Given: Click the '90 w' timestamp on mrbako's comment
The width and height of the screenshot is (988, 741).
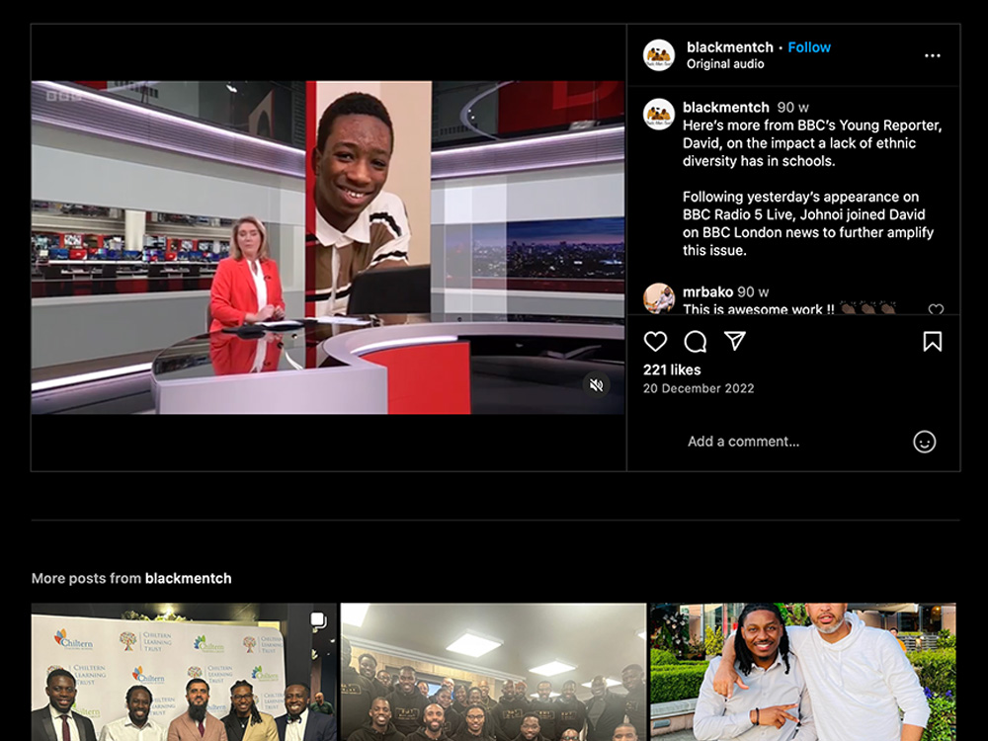Looking at the screenshot, I should [x=753, y=291].
